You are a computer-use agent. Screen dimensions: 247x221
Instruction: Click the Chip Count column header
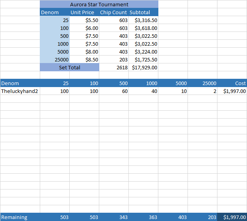click(x=113, y=12)
